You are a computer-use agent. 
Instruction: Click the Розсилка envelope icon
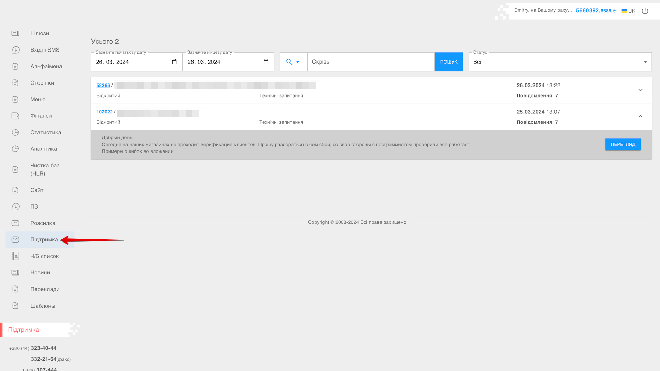(x=15, y=223)
